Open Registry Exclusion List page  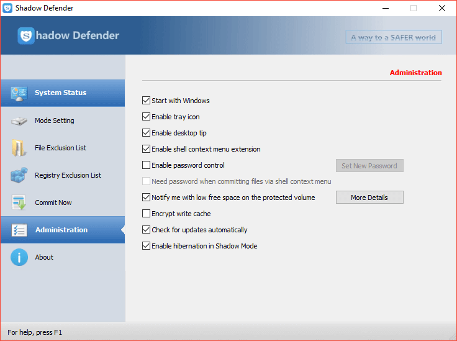[63, 175]
